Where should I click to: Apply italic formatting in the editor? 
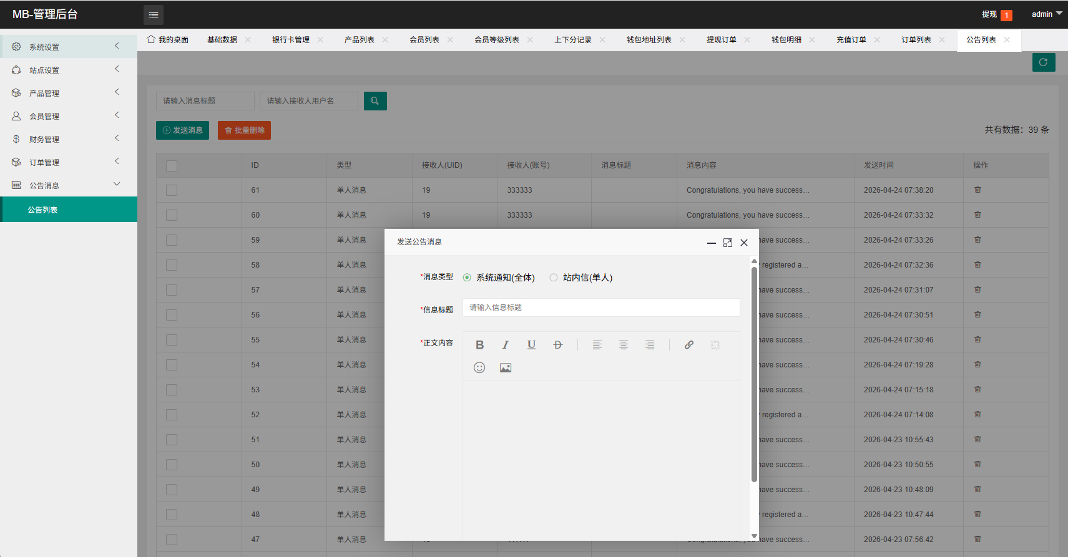tap(506, 345)
